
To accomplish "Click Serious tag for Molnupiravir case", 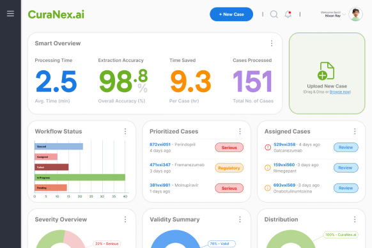I will point(229,188).
